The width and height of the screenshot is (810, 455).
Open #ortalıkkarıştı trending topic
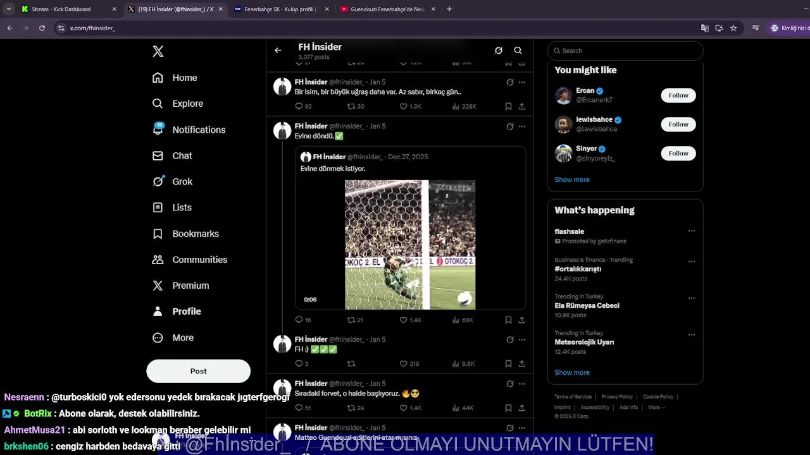coord(578,269)
